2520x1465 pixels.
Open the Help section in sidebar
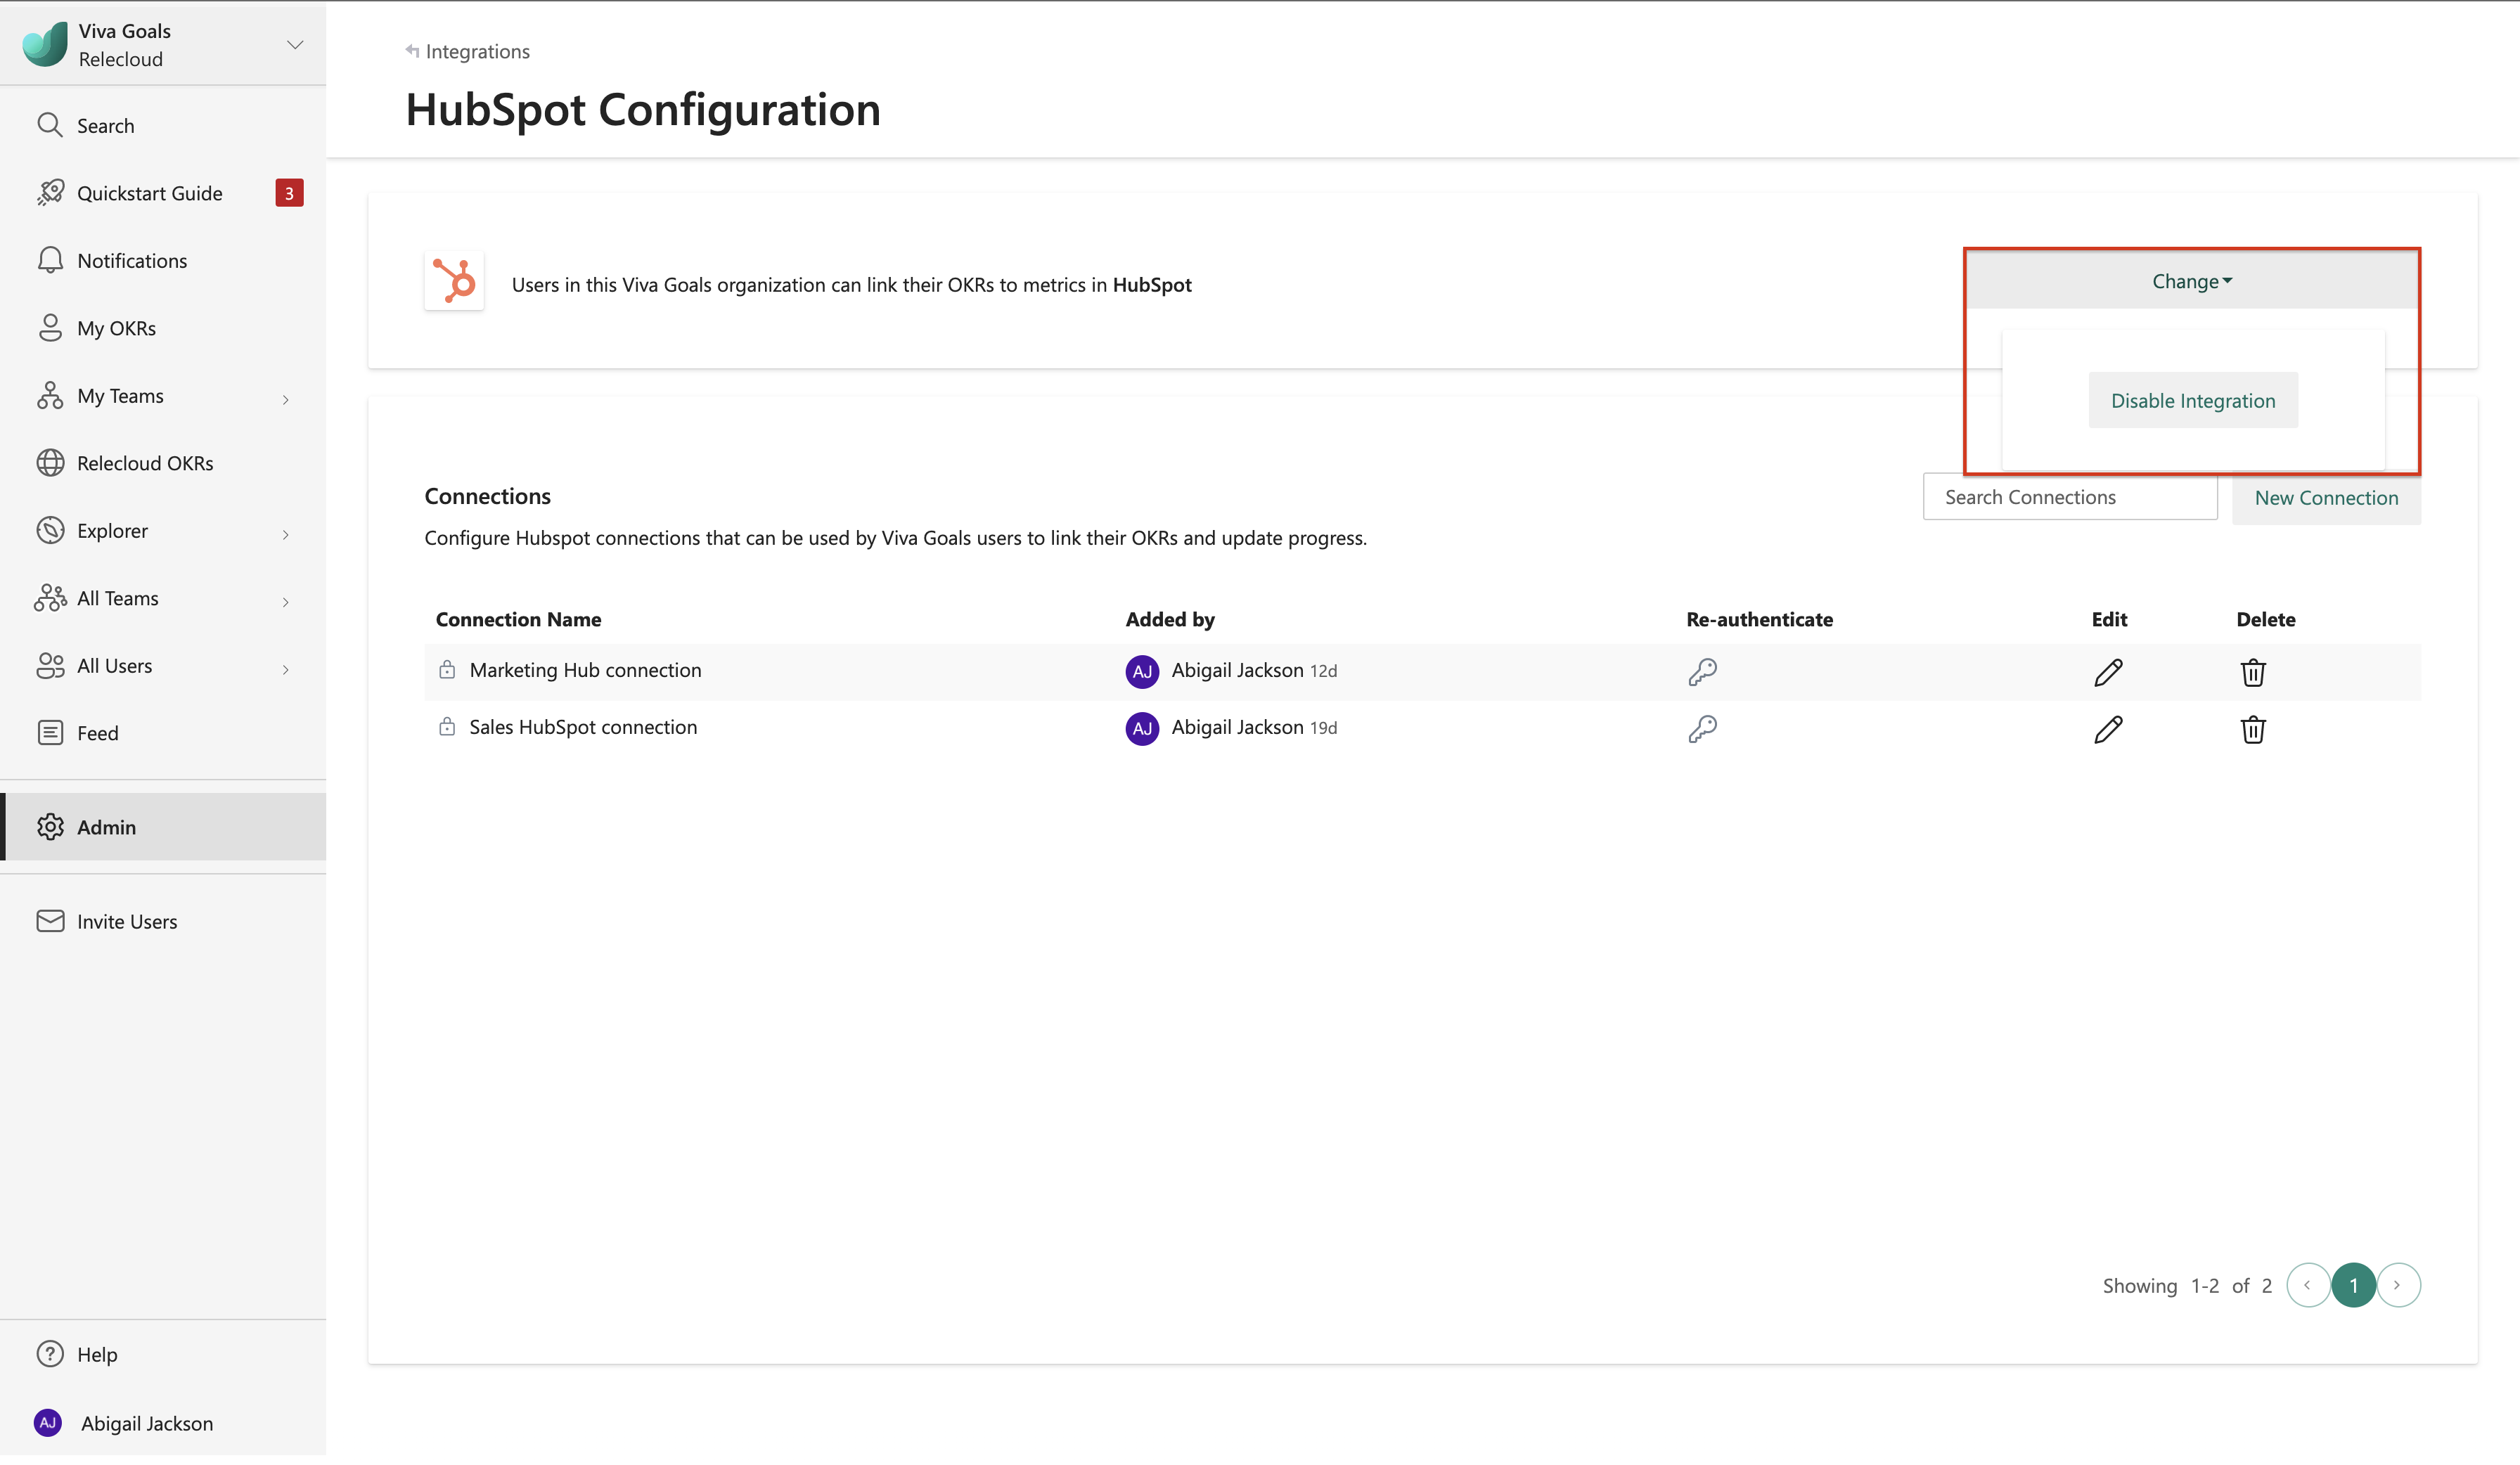(96, 1354)
